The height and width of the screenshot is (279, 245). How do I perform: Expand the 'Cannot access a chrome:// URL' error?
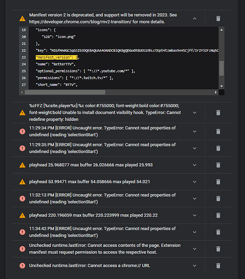(x=195, y=266)
